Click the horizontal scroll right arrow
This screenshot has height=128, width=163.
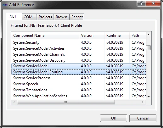pos(143,102)
